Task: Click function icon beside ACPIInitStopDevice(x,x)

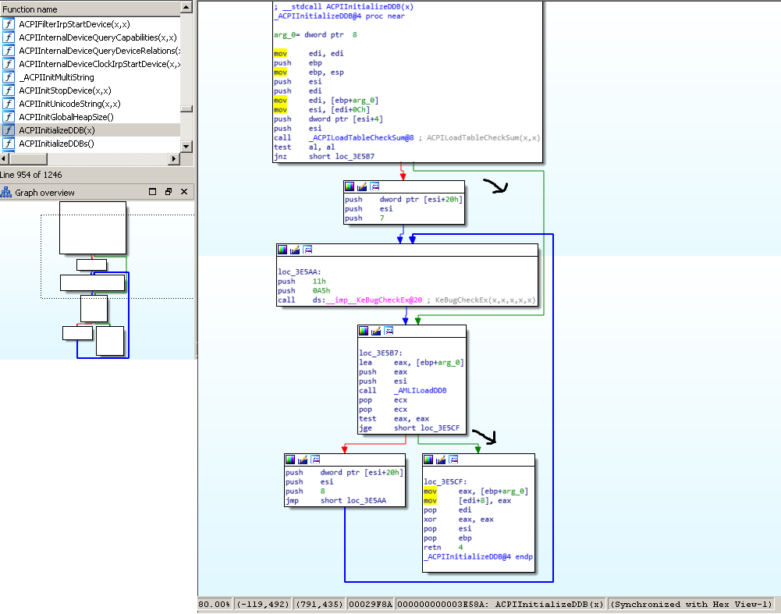Action: click(x=9, y=91)
